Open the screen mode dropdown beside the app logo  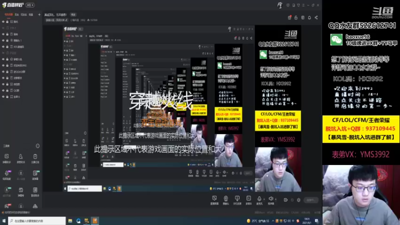30,5
